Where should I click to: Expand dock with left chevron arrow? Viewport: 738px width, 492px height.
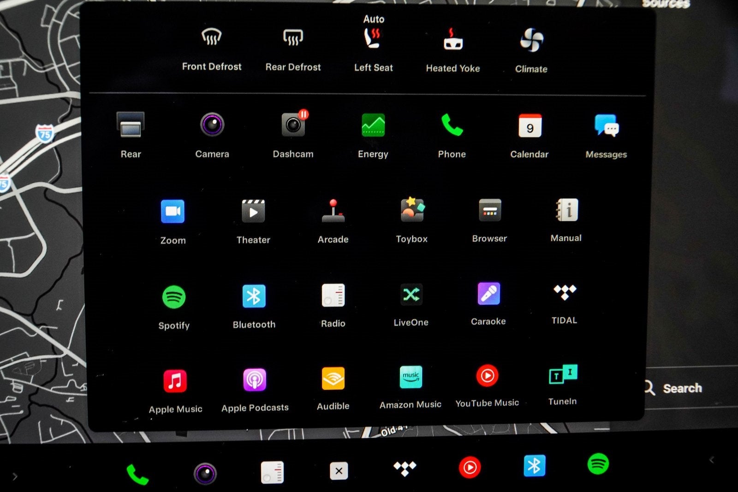tap(712, 460)
